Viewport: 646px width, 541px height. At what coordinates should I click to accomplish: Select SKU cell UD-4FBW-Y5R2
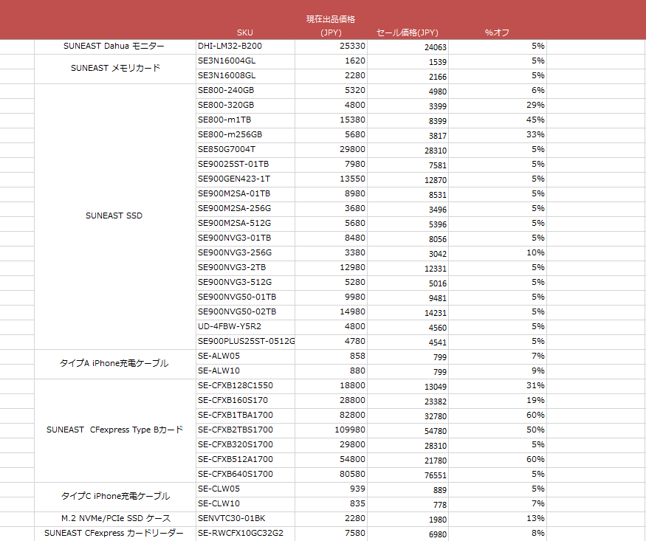(x=246, y=327)
